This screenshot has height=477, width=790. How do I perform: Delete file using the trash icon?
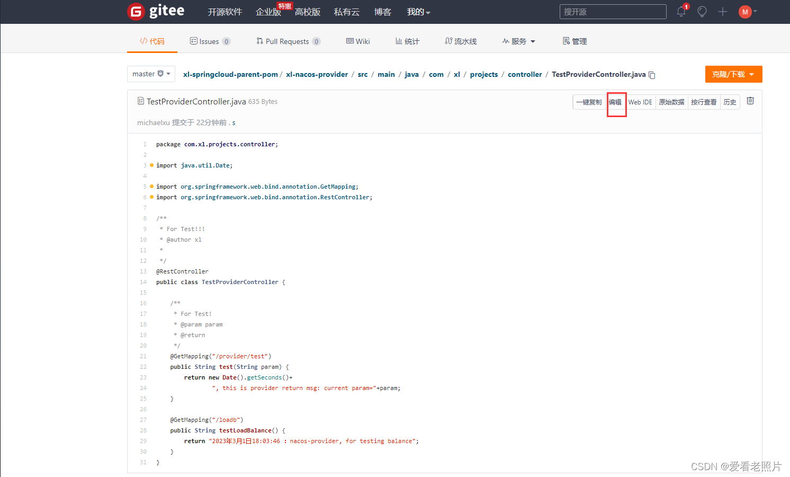pyautogui.click(x=750, y=101)
